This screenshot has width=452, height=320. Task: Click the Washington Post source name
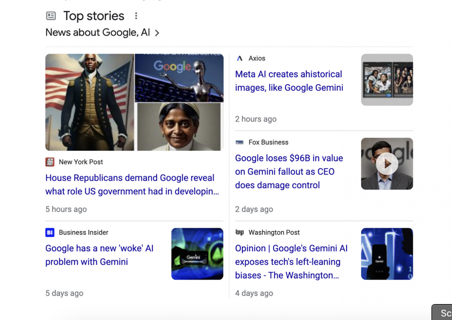point(274,233)
